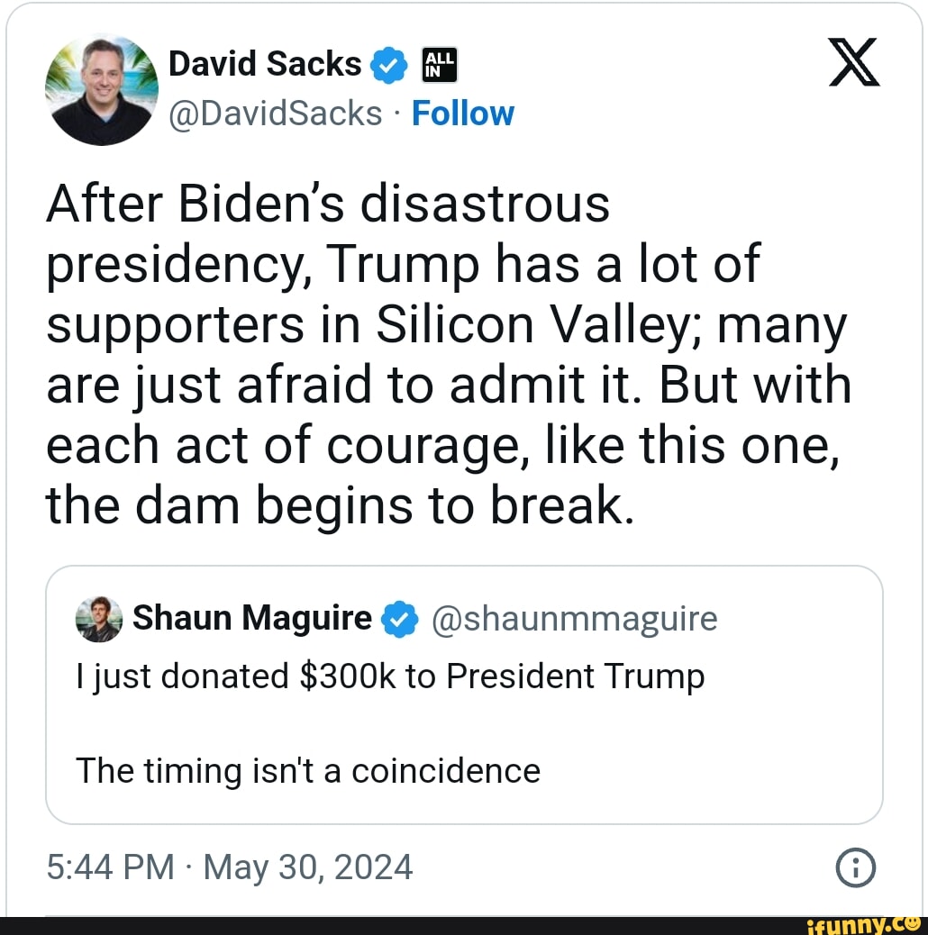Open the Shaun Maguire display name
Image resolution: width=928 pixels, height=935 pixels.
[x=251, y=619]
